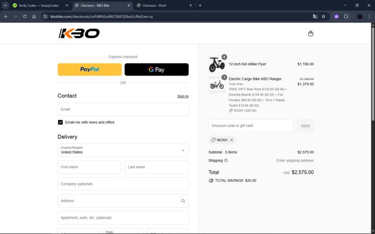Pay with Google Pay button
The height and width of the screenshot is (234, 375).
coord(156,70)
